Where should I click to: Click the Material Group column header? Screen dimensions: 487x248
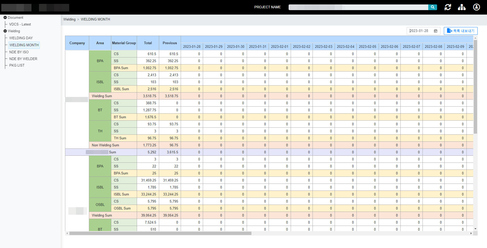pos(124,43)
